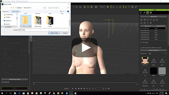Click the trash icon in Material List
This screenshot has width=169, height=95.
tap(157, 20)
